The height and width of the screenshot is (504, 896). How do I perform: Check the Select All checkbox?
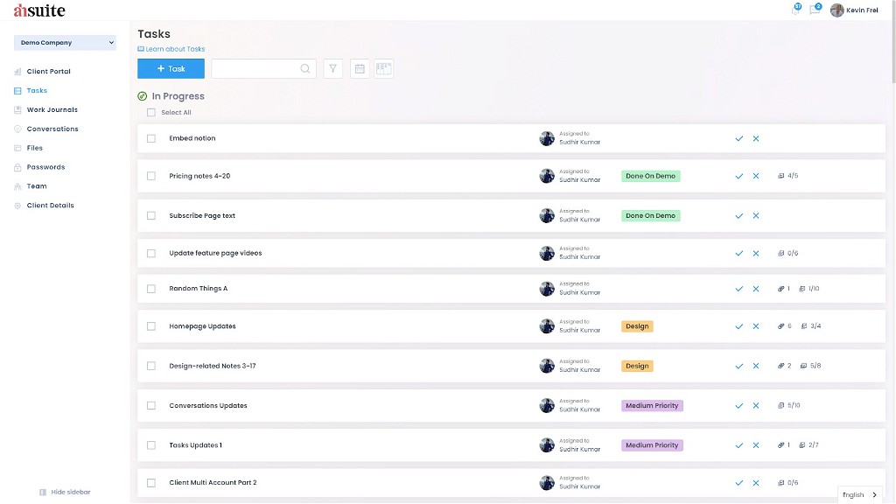tap(150, 112)
